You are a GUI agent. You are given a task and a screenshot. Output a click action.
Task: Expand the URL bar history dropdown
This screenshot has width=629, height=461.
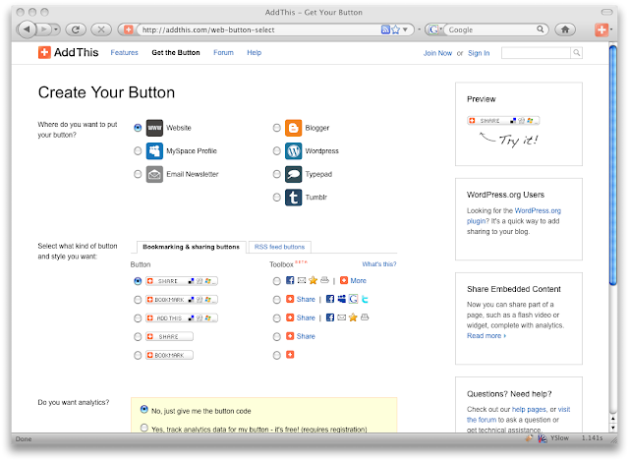click(406, 29)
